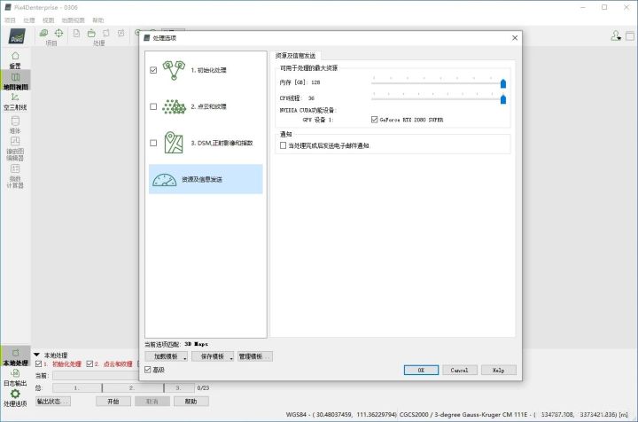Select the 初始化处理 camera-triangle icon row
Image resolution: width=638 pixels, height=422 pixels.
[x=206, y=70]
